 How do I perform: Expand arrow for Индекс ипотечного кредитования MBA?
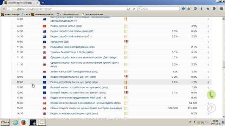(x=208, y=98)
